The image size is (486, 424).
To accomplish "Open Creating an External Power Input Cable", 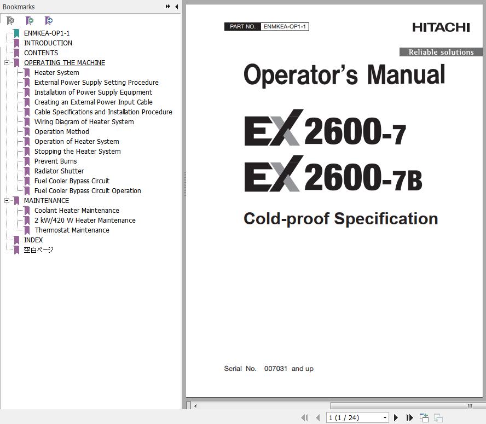I will (93, 102).
